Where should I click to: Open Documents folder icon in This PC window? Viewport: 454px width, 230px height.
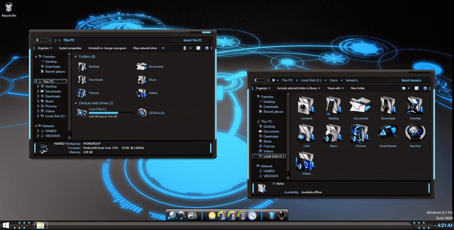click(x=142, y=67)
